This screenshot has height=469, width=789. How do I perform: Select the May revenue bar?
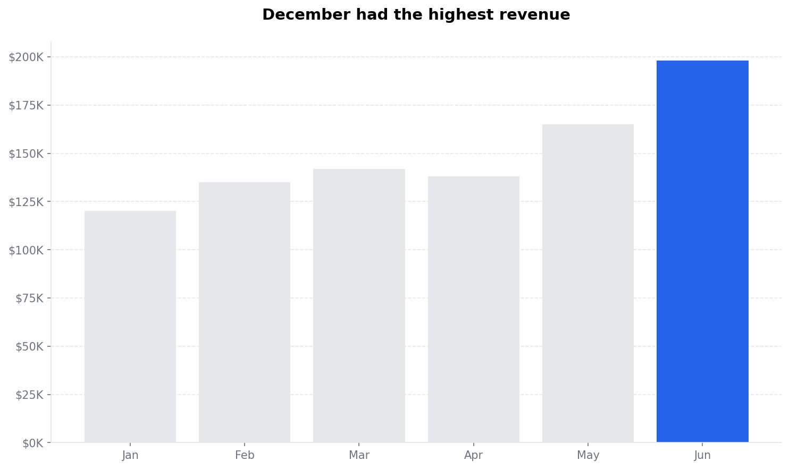[x=587, y=283]
